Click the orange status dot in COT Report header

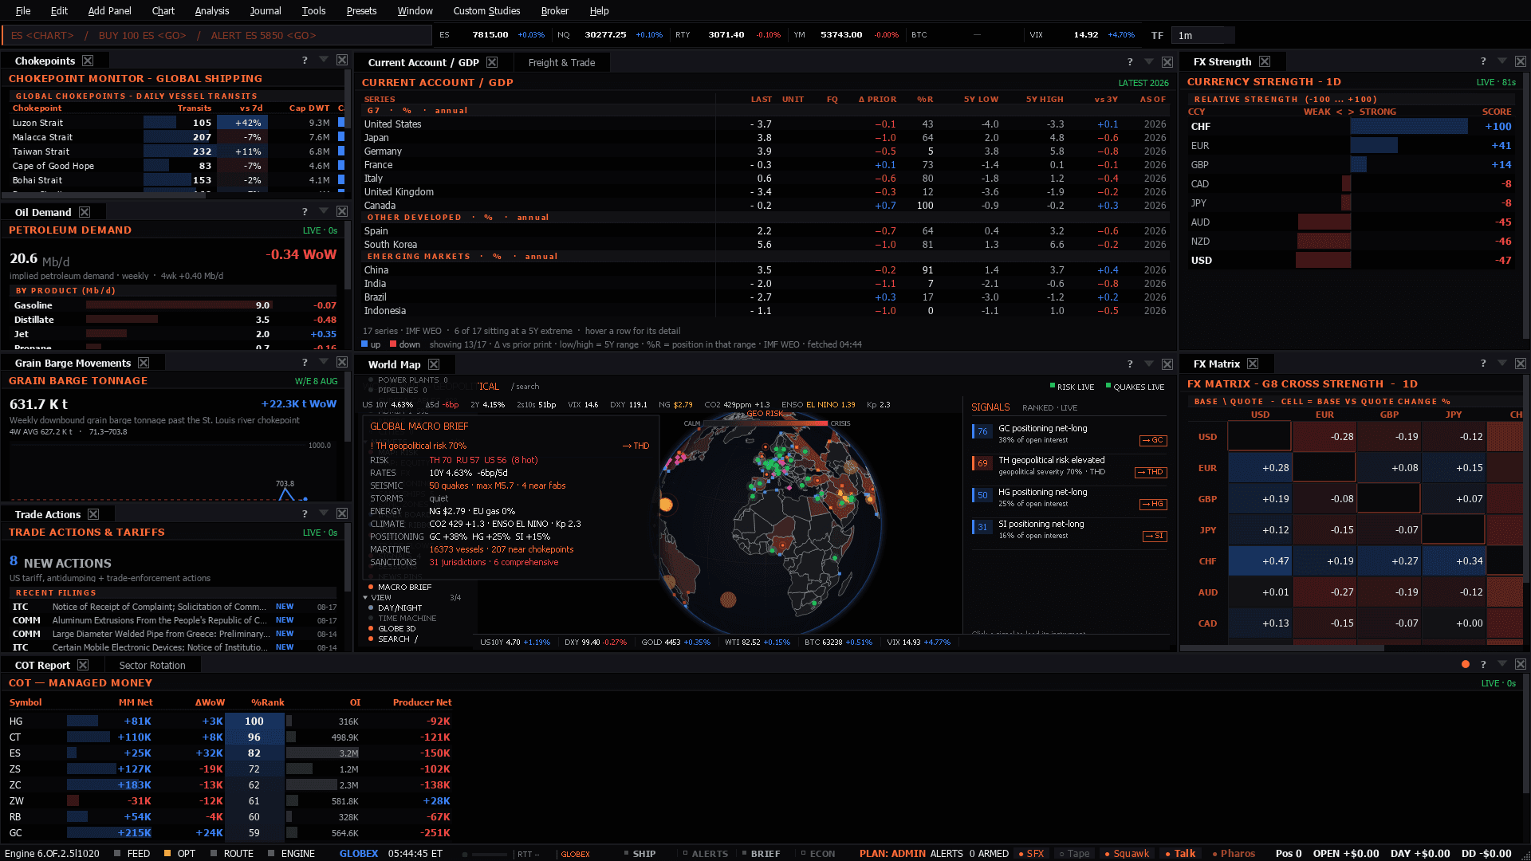tap(1466, 664)
